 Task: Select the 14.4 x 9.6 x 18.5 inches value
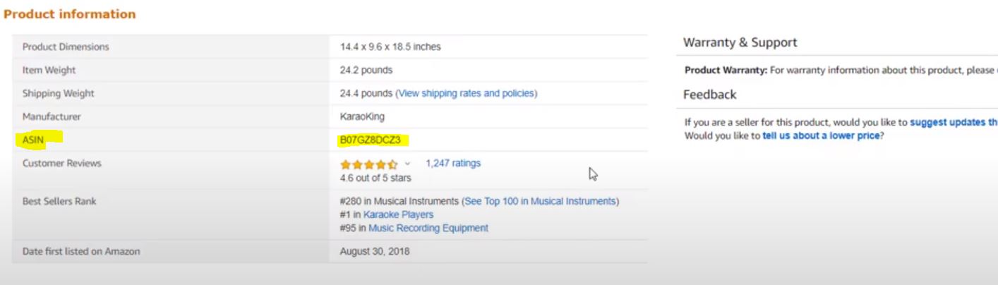[x=390, y=47]
